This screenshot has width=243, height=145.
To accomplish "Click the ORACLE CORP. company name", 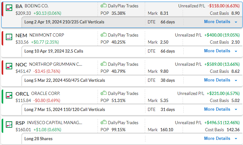I will click(x=46, y=93).
